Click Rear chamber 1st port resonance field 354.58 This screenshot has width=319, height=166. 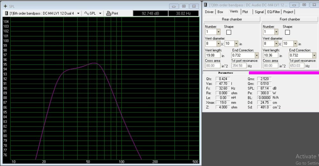pos(239,66)
